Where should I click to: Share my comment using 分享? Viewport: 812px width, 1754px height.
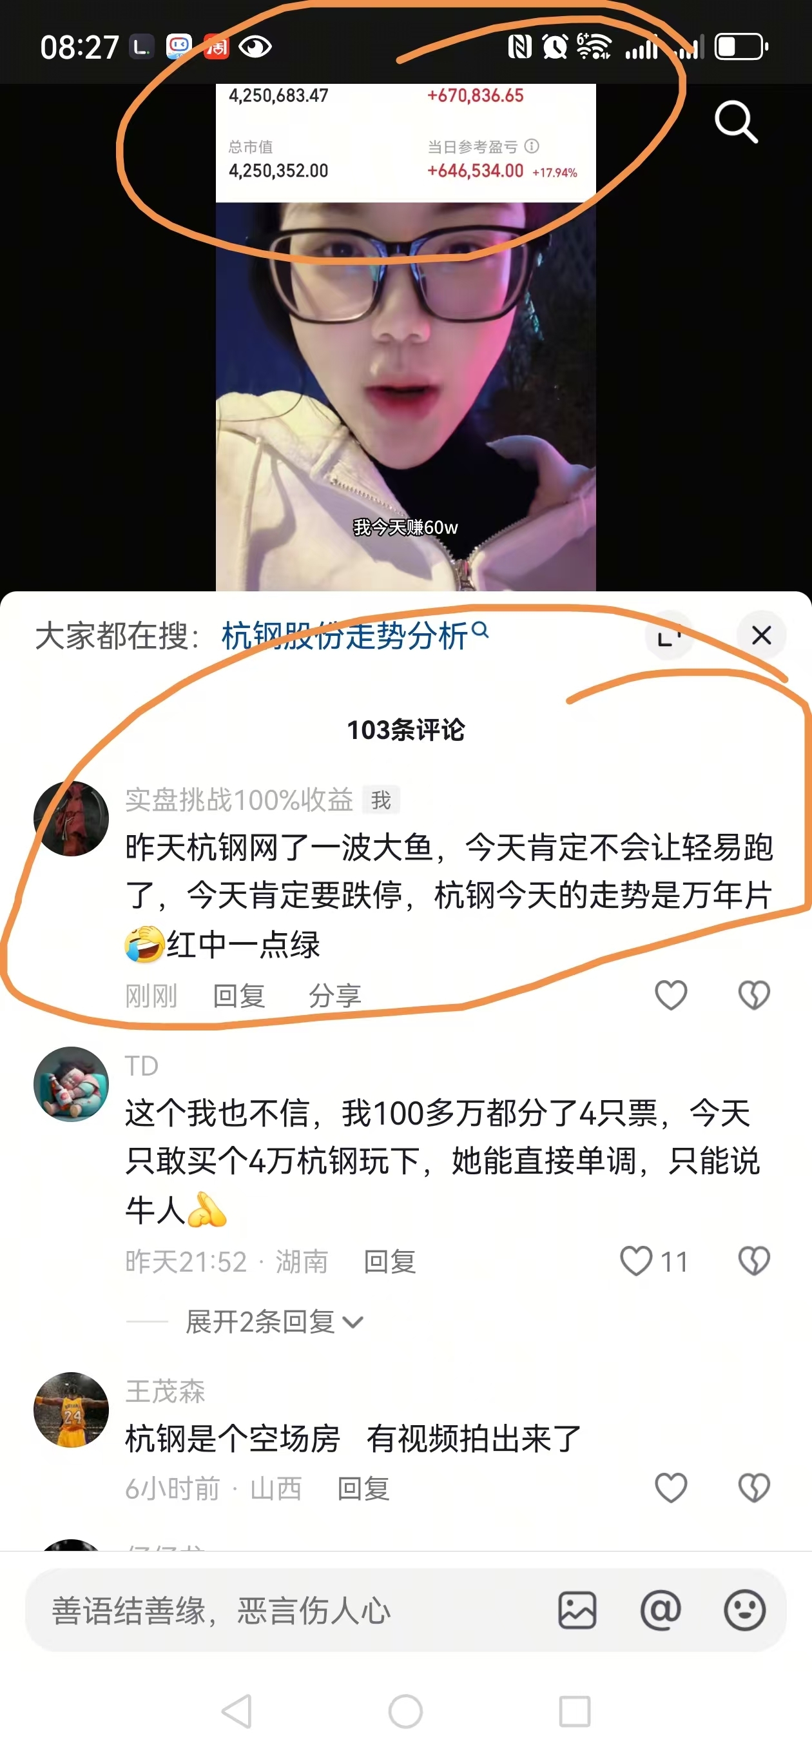334,996
